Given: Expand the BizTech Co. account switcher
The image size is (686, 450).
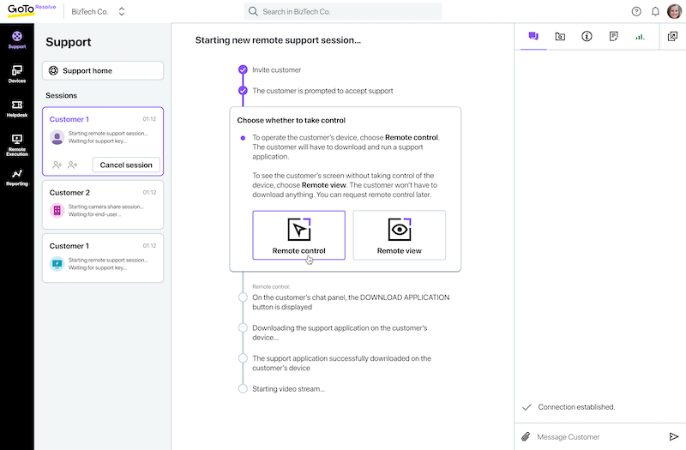Looking at the screenshot, I should (122, 12).
